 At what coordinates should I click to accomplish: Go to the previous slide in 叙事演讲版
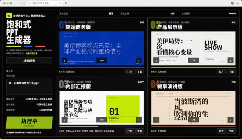(156, 120)
